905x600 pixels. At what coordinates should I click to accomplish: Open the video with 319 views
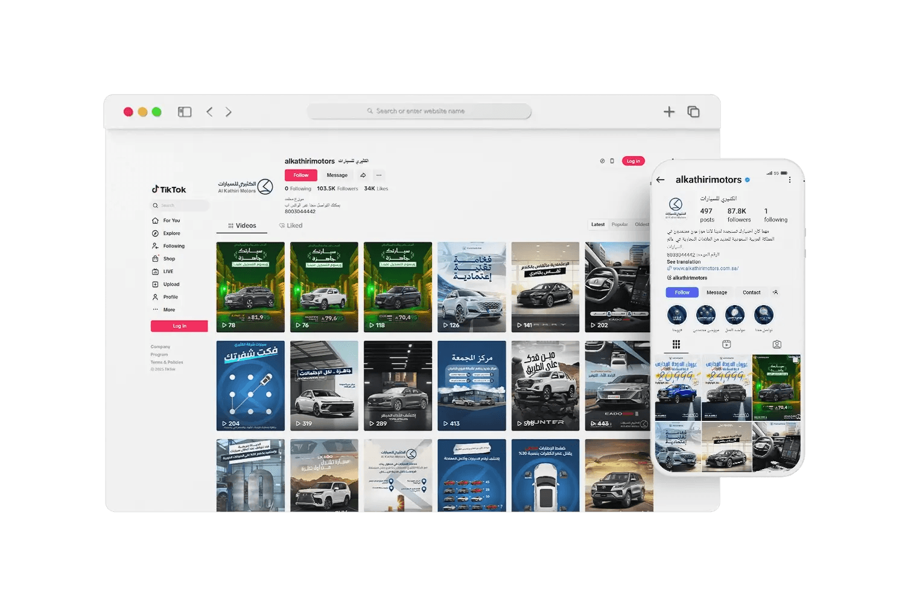pyautogui.click(x=324, y=386)
